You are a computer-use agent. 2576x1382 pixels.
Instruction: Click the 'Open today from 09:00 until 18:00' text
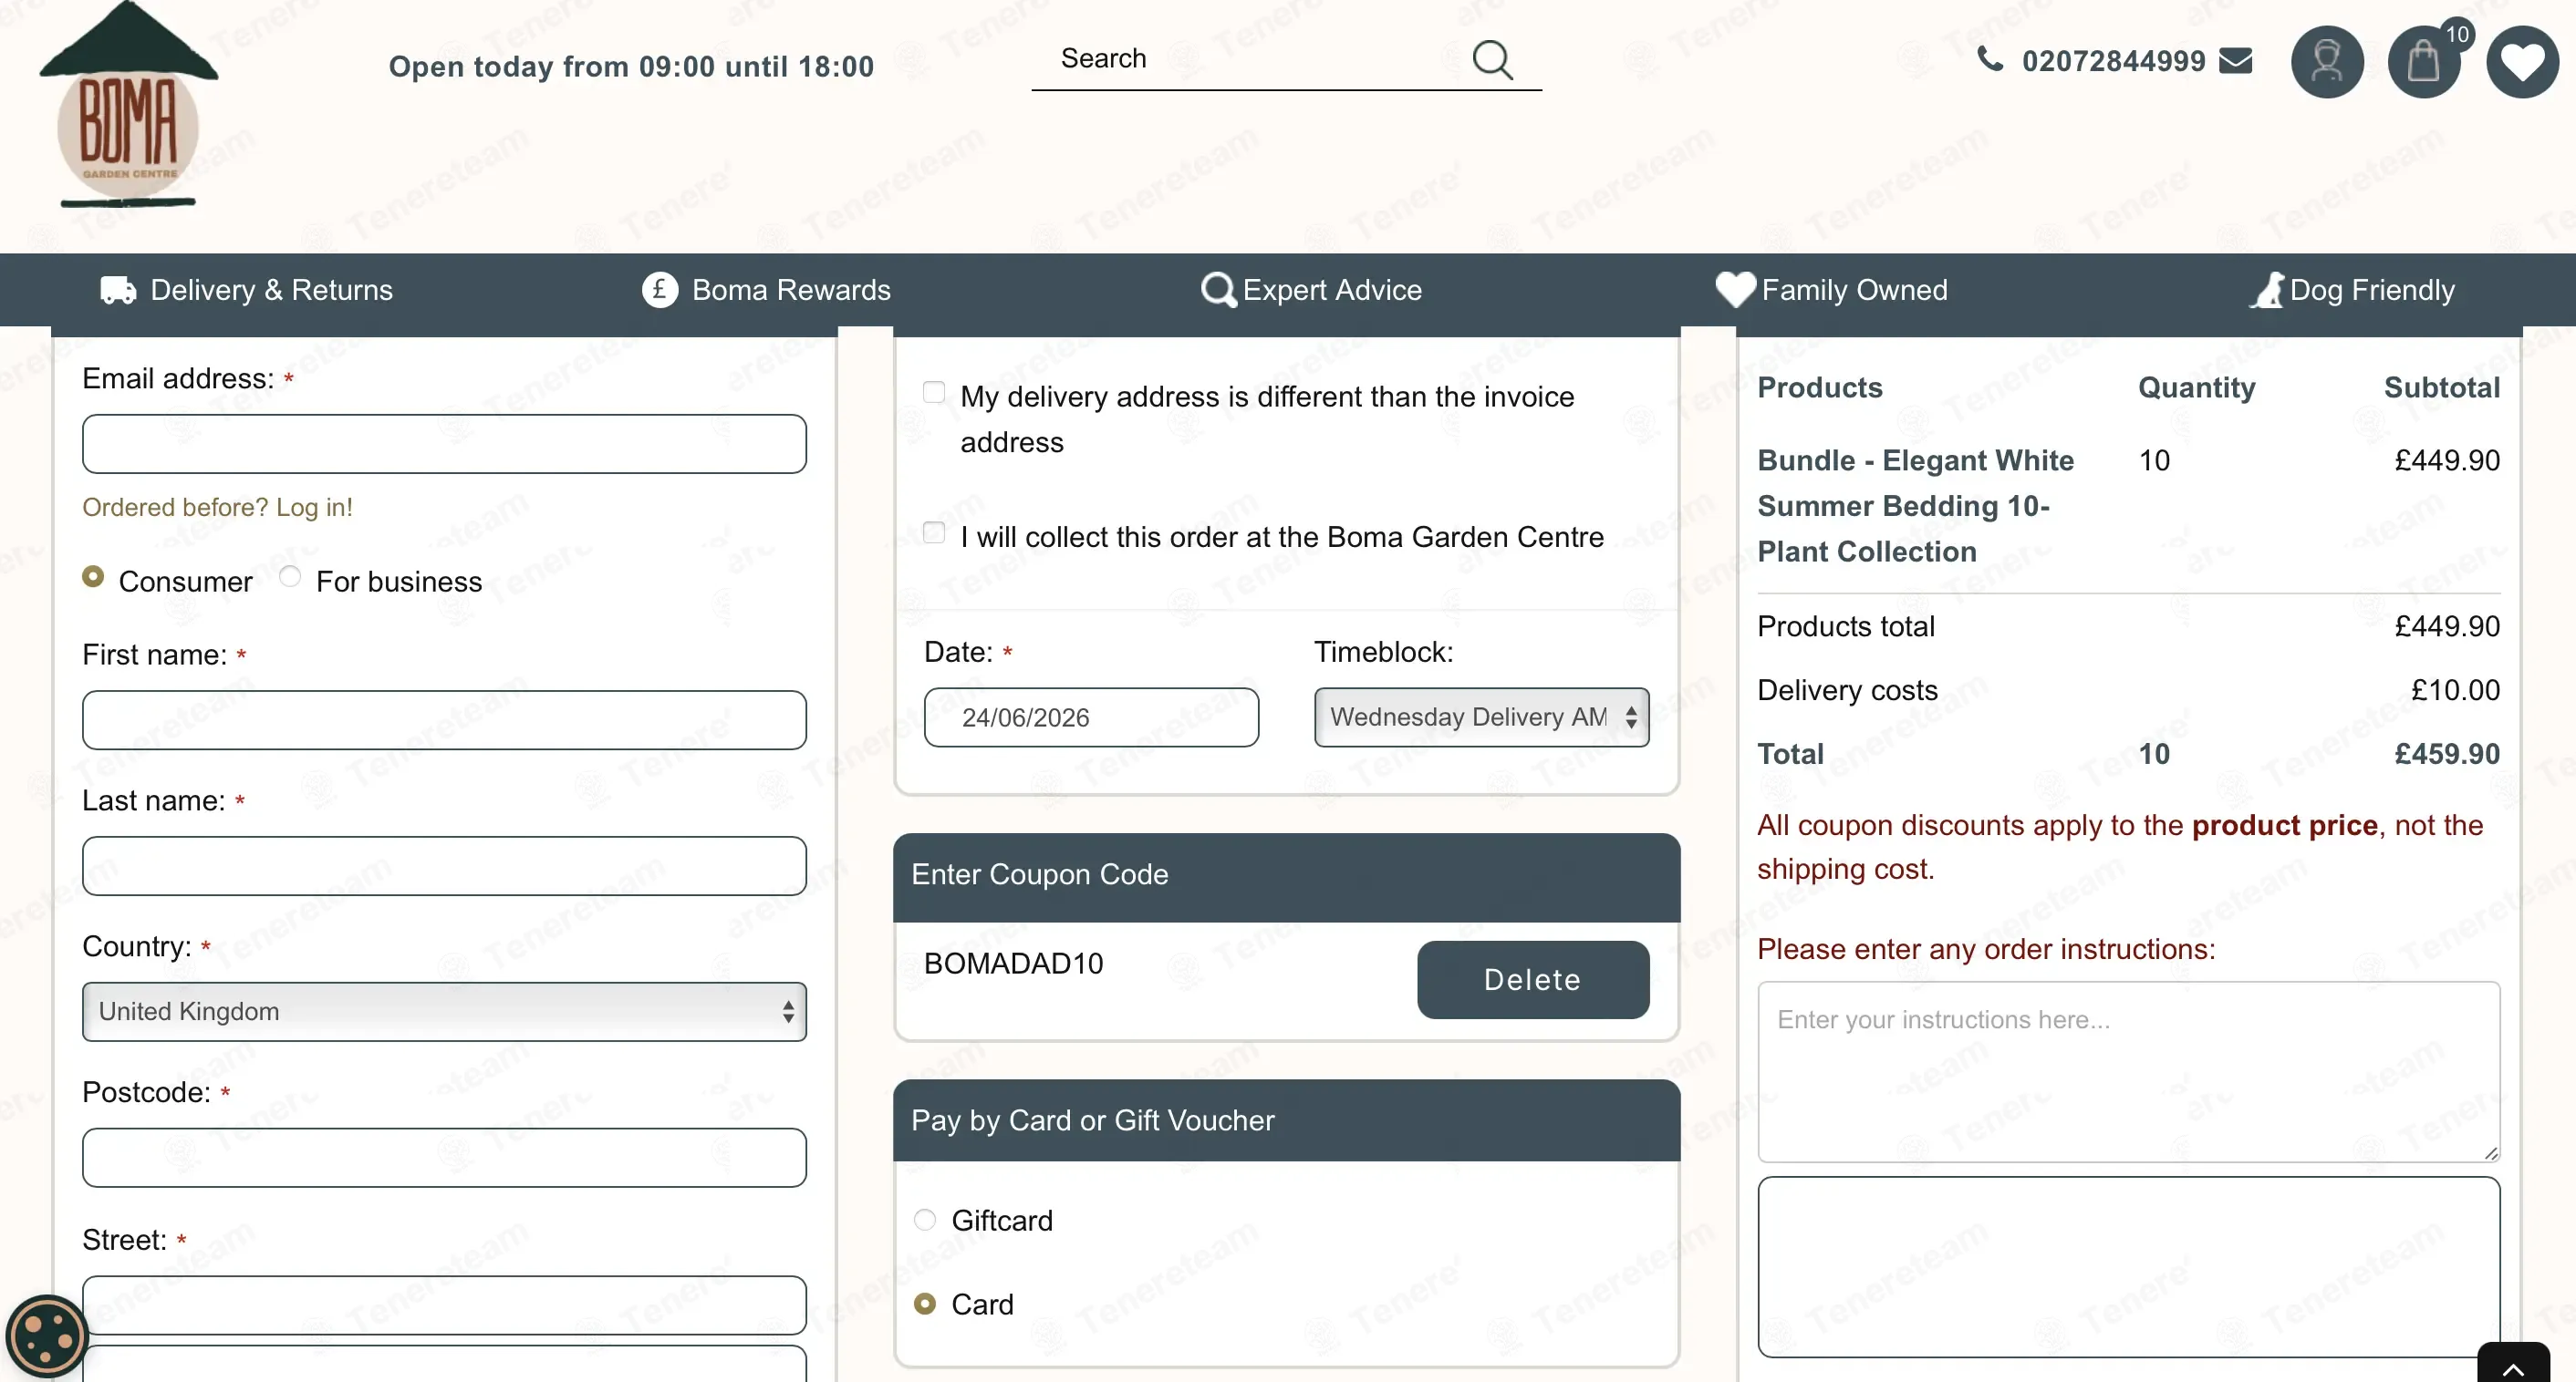[631, 66]
